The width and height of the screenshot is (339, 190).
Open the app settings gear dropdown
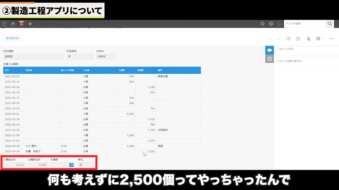pyautogui.click(x=320, y=39)
